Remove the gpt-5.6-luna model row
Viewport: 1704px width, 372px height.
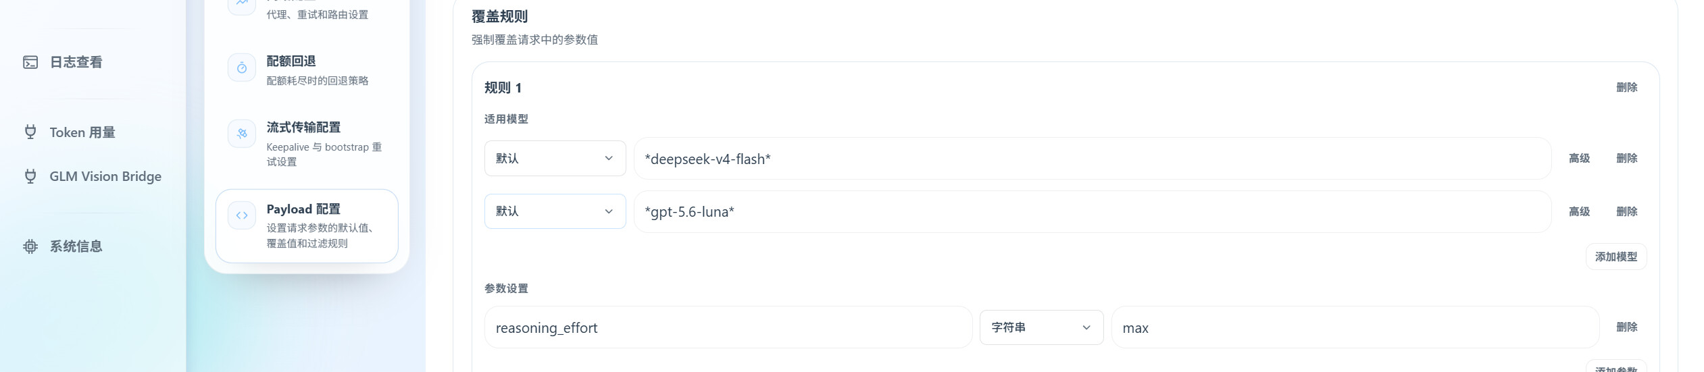(x=1626, y=212)
